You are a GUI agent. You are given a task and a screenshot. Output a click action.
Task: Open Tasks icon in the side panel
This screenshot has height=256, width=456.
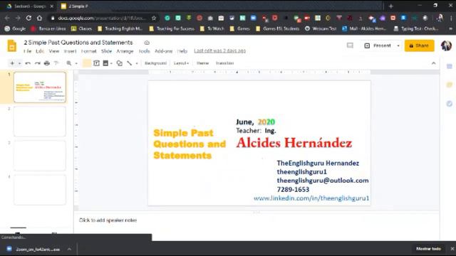pyautogui.click(x=450, y=104)
